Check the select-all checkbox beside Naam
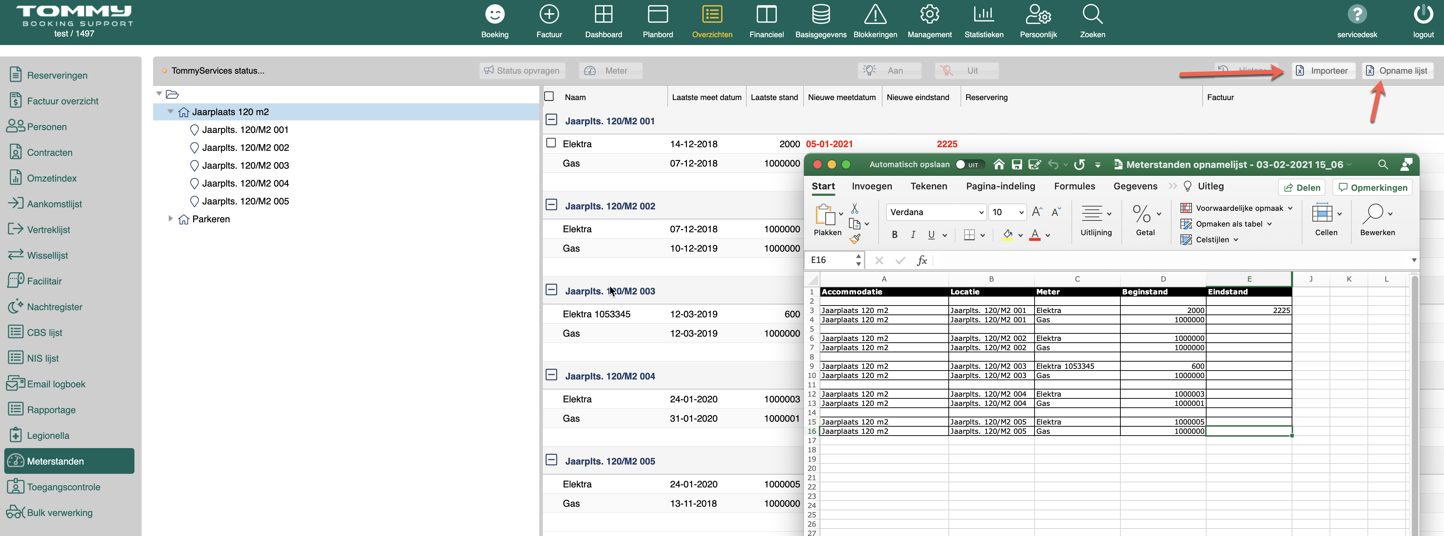This screenshot has width=1444, height=536. [549, 96]
